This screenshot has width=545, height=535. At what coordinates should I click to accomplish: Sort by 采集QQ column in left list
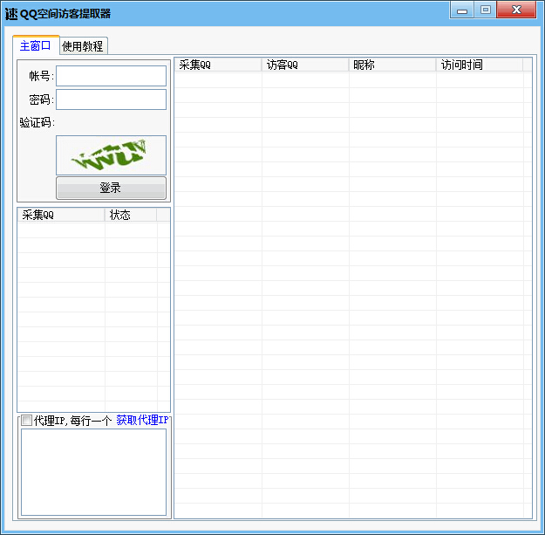[x=61, y=215]
